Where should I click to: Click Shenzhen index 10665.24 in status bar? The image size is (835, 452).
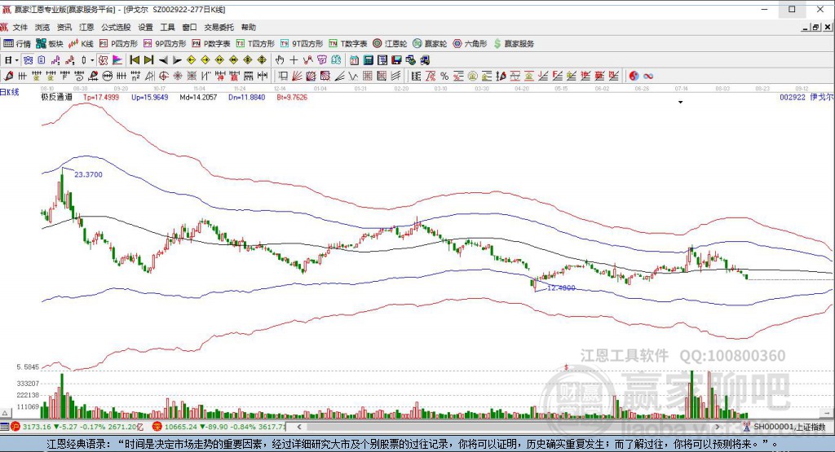tap(179, 427)
